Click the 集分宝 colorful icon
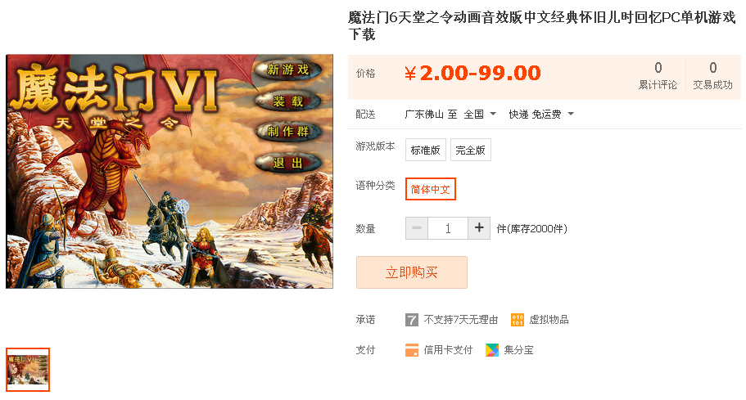The height and width of the screenshot is (400, 746). (x=492, y=350)
